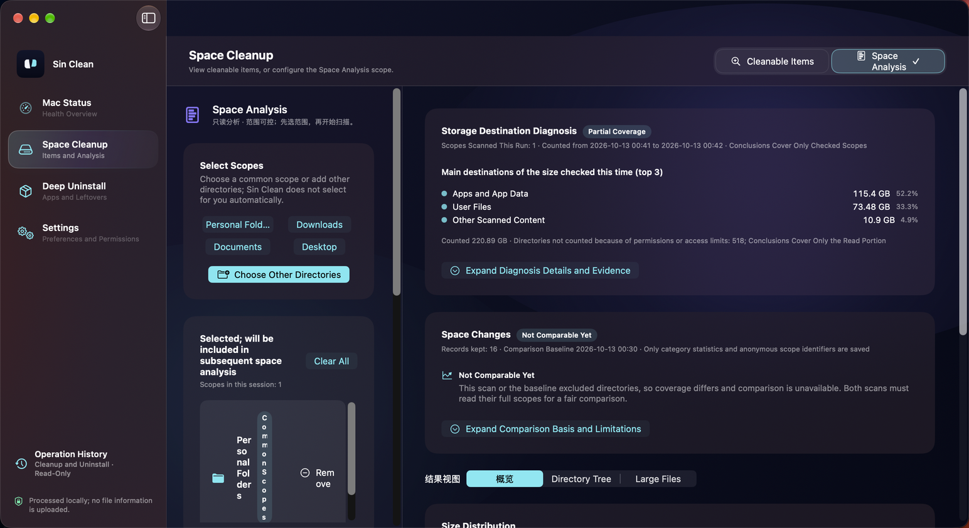Click the Sin Clean app logo

click(30, 64)
